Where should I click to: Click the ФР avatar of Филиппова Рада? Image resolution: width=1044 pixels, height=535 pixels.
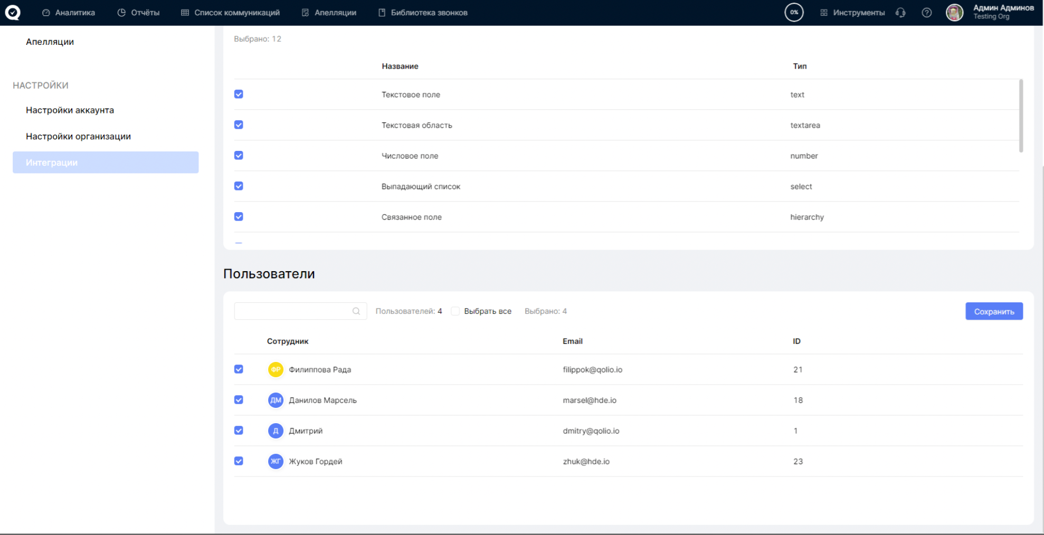click(x=276, y=369)
